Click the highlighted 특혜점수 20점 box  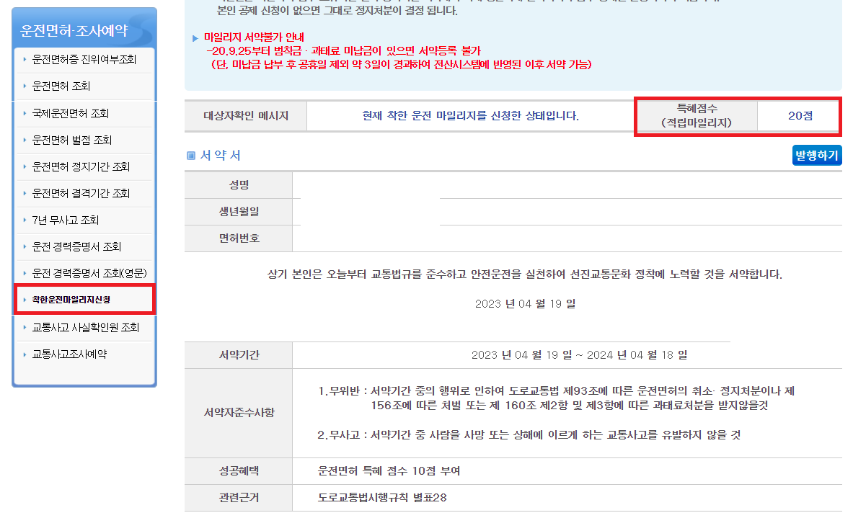[737, 115]
